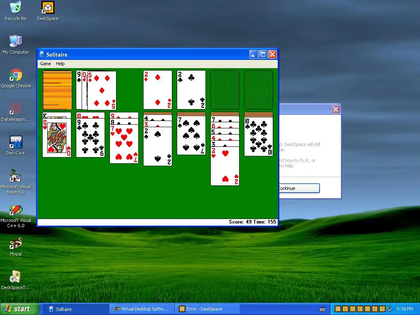The height and width of the screenshot is (315, 420).
Task: Switch to desktop 4 in the tray
Action: [x=367, y=309]
